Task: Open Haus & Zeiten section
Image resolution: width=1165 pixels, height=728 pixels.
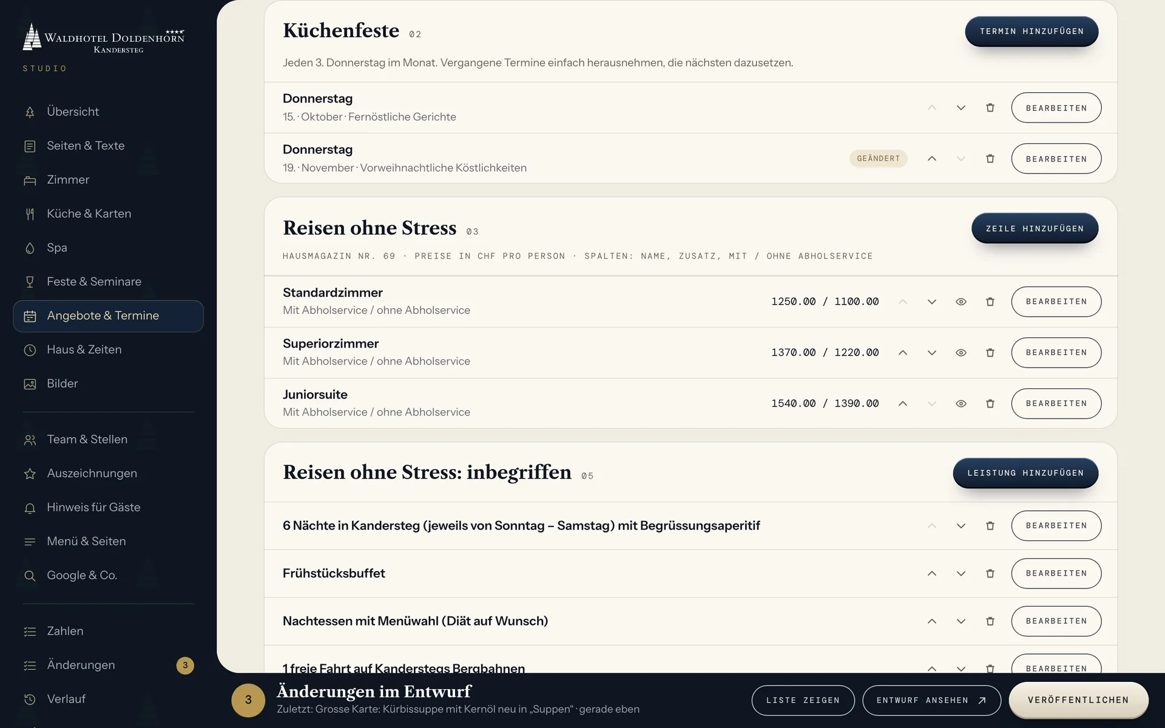Action: click(x=108, y=349)
